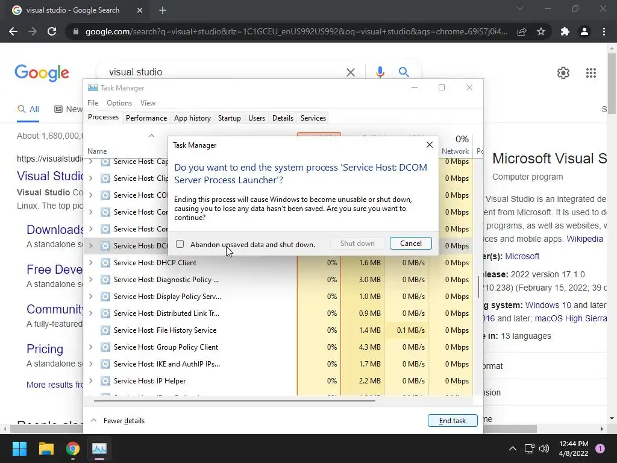Expand Service Host: Diagnostic Policy row
617x463 pixels.
[x=91, y=280]
